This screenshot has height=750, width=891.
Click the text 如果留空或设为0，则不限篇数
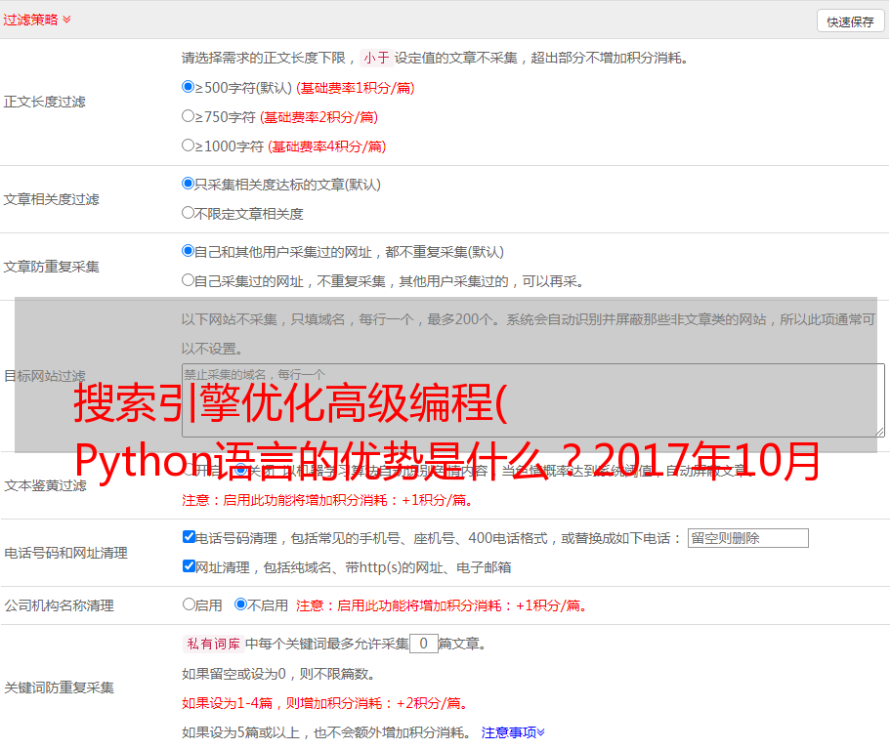278,674
